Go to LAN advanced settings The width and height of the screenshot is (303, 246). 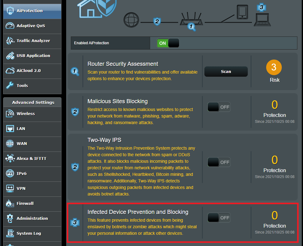[x=32, y=129]
